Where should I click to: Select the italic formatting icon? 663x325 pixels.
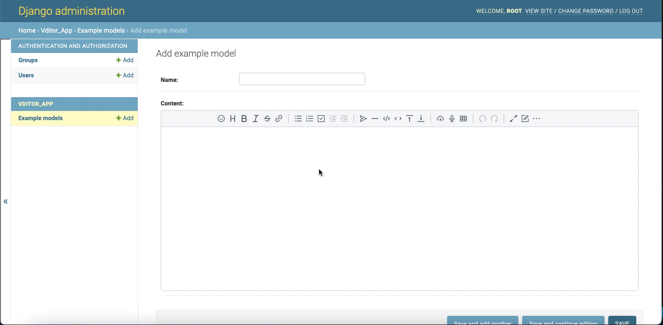tap(256, 118)
